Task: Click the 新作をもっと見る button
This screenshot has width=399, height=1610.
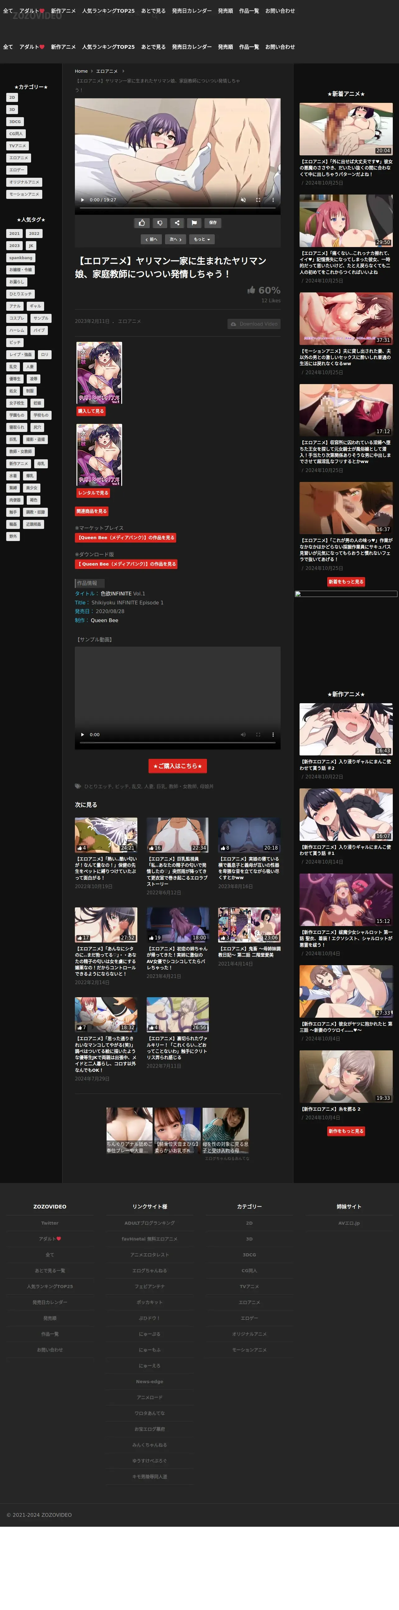Action: (346, 1131)
